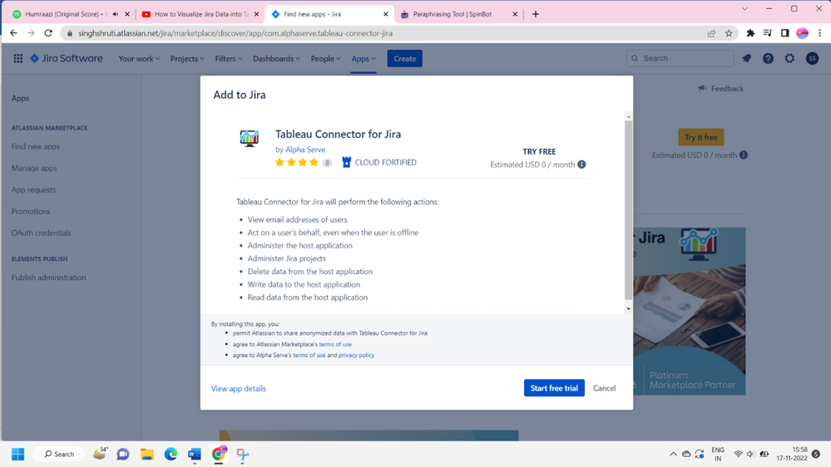Click the Feedback megaphone icon
This screenshot has height=467, width=831.
[702, 88]
